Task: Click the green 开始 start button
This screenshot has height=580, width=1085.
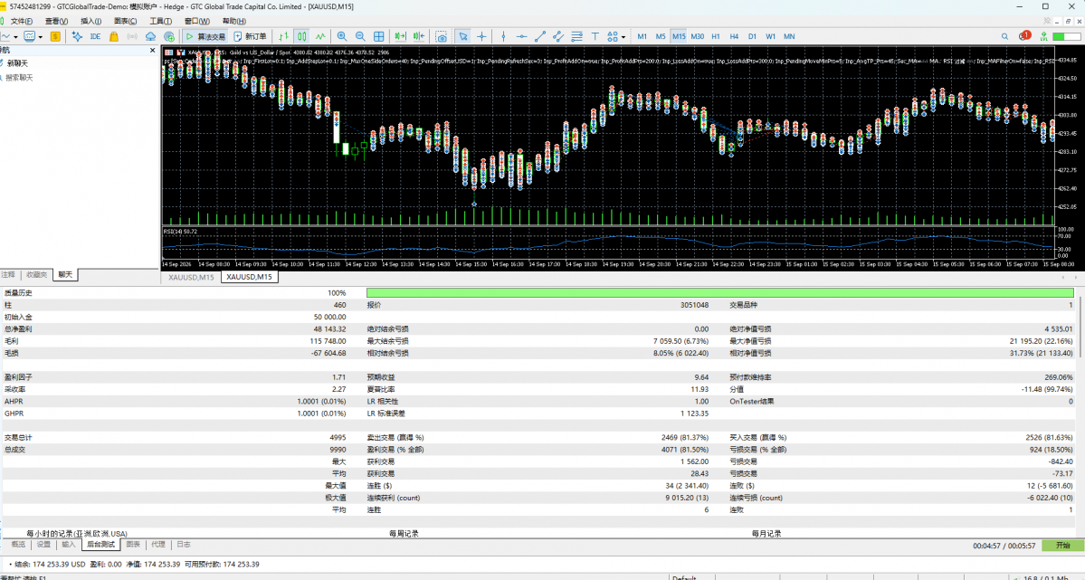Action: pos(1063,546)
